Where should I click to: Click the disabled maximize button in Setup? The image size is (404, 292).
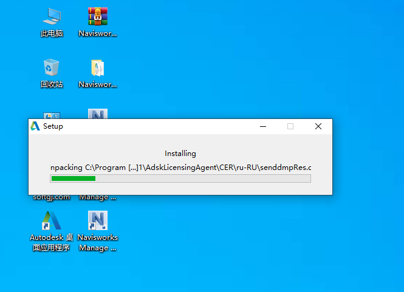pos(290,126)
